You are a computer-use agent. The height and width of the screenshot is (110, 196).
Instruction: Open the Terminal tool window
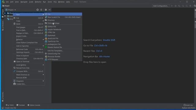pos(21,105)
